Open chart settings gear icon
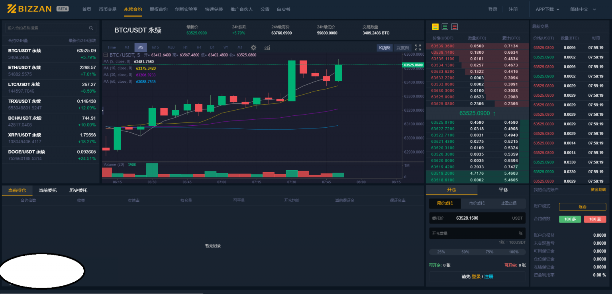 253,47
